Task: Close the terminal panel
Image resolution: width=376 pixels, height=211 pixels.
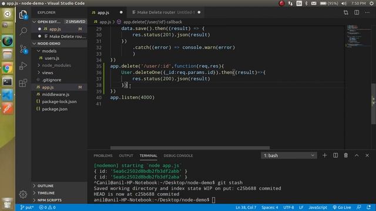Action: pyautogui.click(x=367, y=155)
